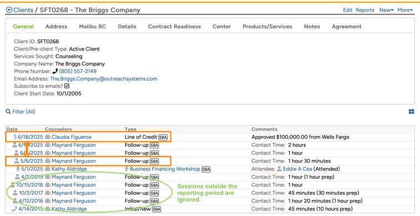Sort by the Type column header

pos(131,129)
